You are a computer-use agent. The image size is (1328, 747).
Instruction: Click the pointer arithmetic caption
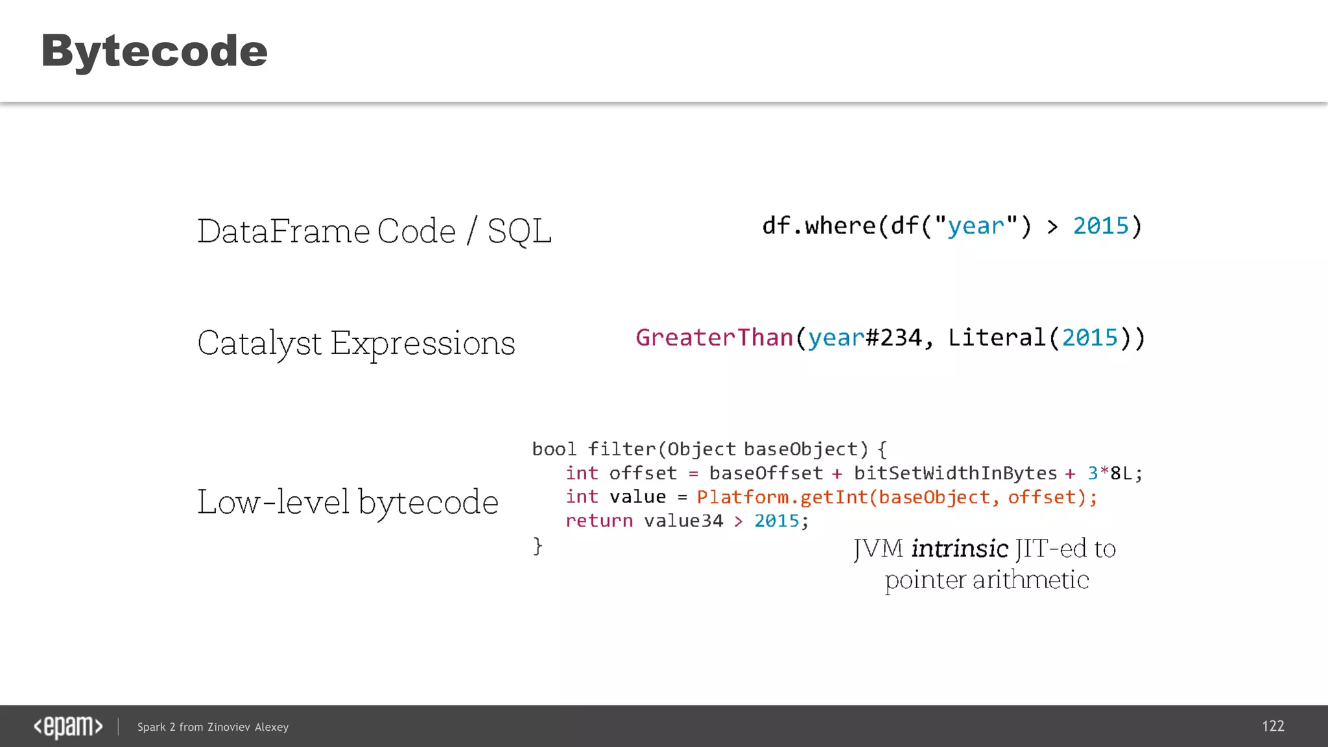(x=986, y=580)
